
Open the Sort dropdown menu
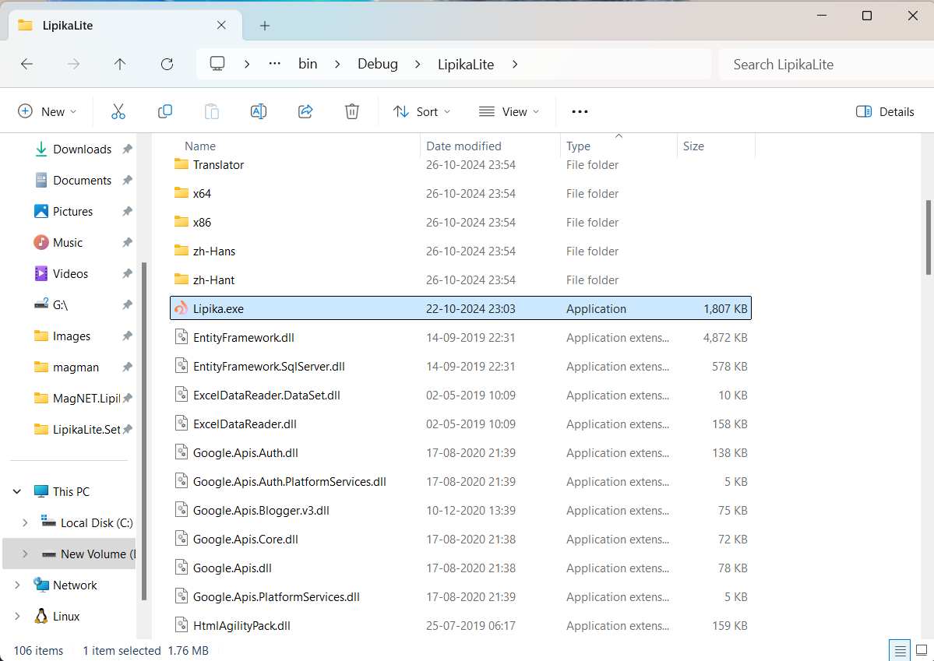click(421, 111)
